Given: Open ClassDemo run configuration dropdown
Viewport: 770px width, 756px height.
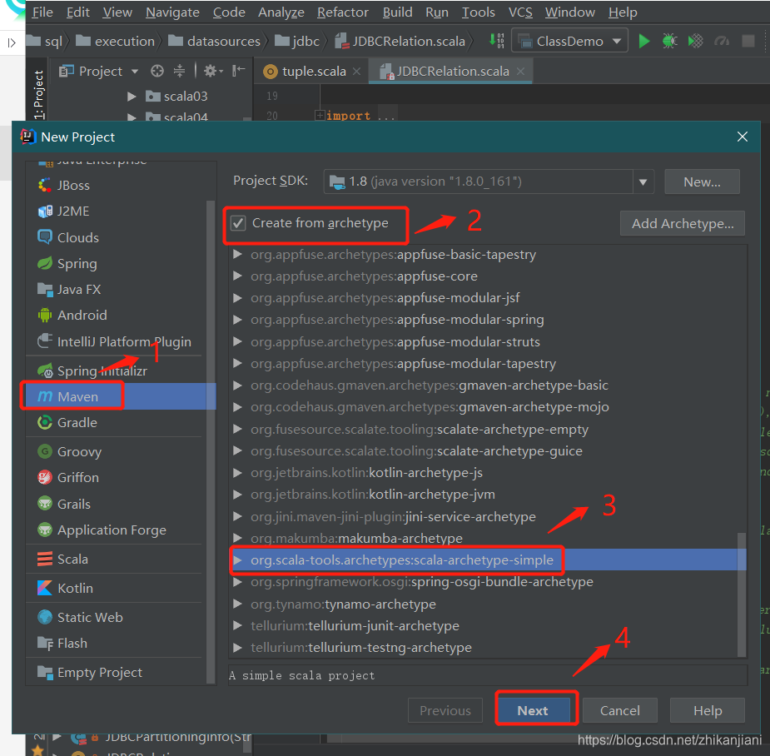Looking at the screenshot, I should pyautogui.click(x=569, y=41).
